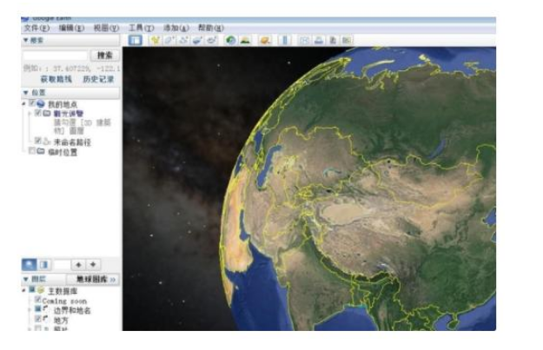Add an image overlay from the toolbar
543x350 pixels.
(x=197, y=40)
